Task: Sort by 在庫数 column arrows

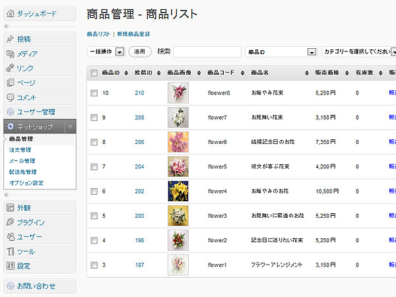Action: click(381, 73)
